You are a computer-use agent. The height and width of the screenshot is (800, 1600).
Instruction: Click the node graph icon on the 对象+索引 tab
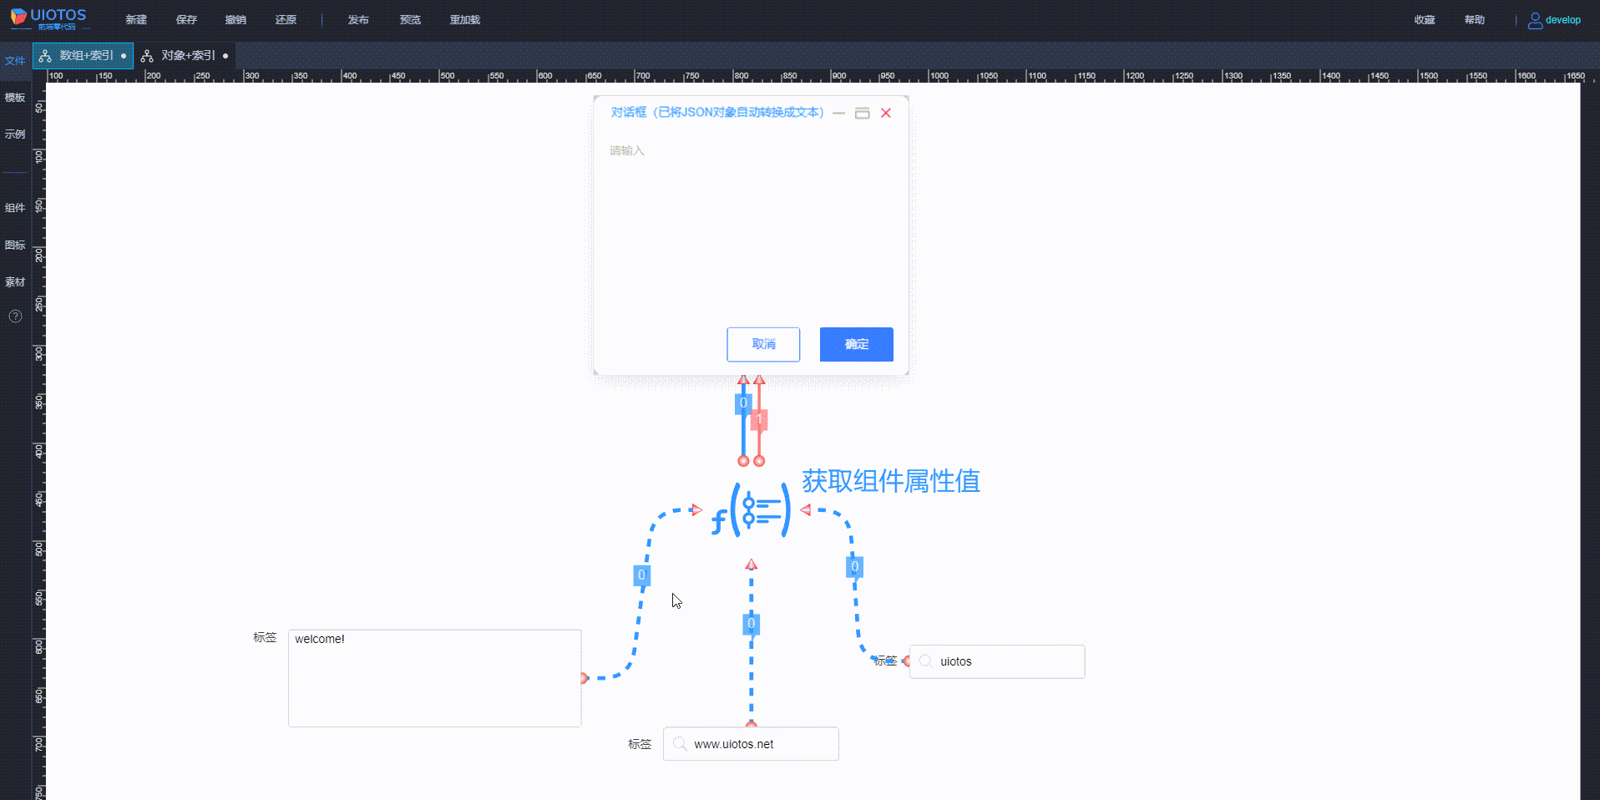(x=146, y=55)
